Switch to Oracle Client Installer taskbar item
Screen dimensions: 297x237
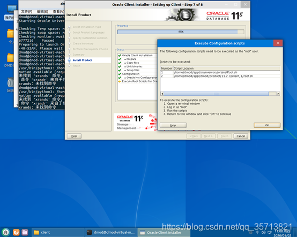pos(164,232)
